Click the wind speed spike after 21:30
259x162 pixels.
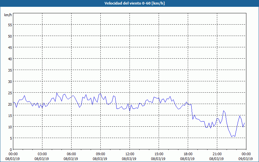pyautogui.click(x=223, y=111)
